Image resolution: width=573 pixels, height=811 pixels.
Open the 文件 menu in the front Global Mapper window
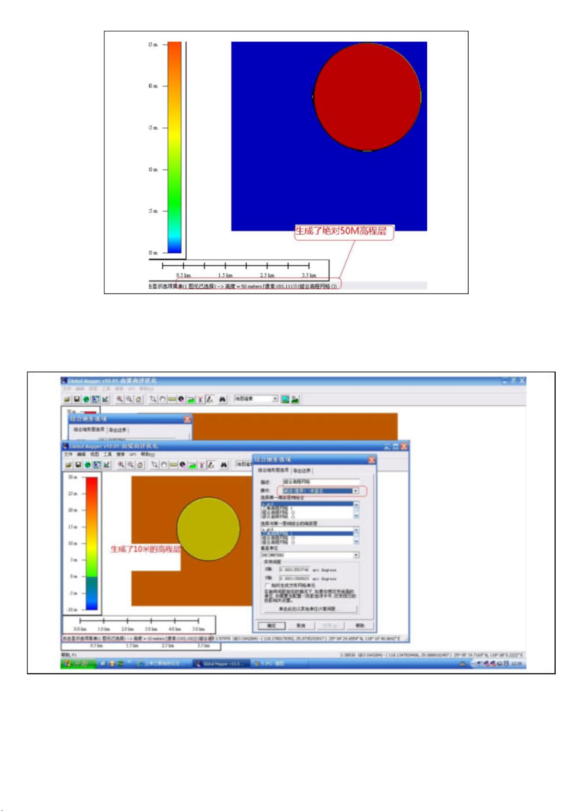coord(68,454)
